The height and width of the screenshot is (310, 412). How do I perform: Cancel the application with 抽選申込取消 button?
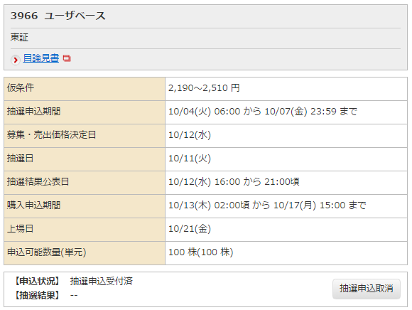367,289
